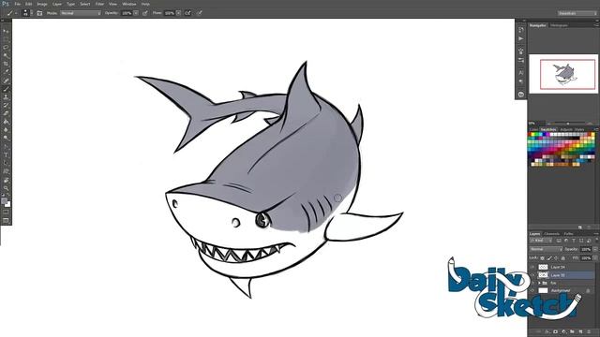The width and height of the screenshot is (600, 337).
Task: Enable airbrush-style build-up effects
Action: coord(187,13)
